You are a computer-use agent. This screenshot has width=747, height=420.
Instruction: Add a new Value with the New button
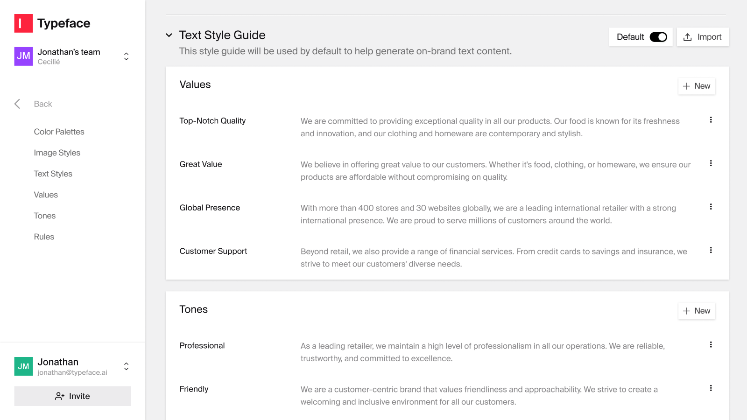coord(697,86)
